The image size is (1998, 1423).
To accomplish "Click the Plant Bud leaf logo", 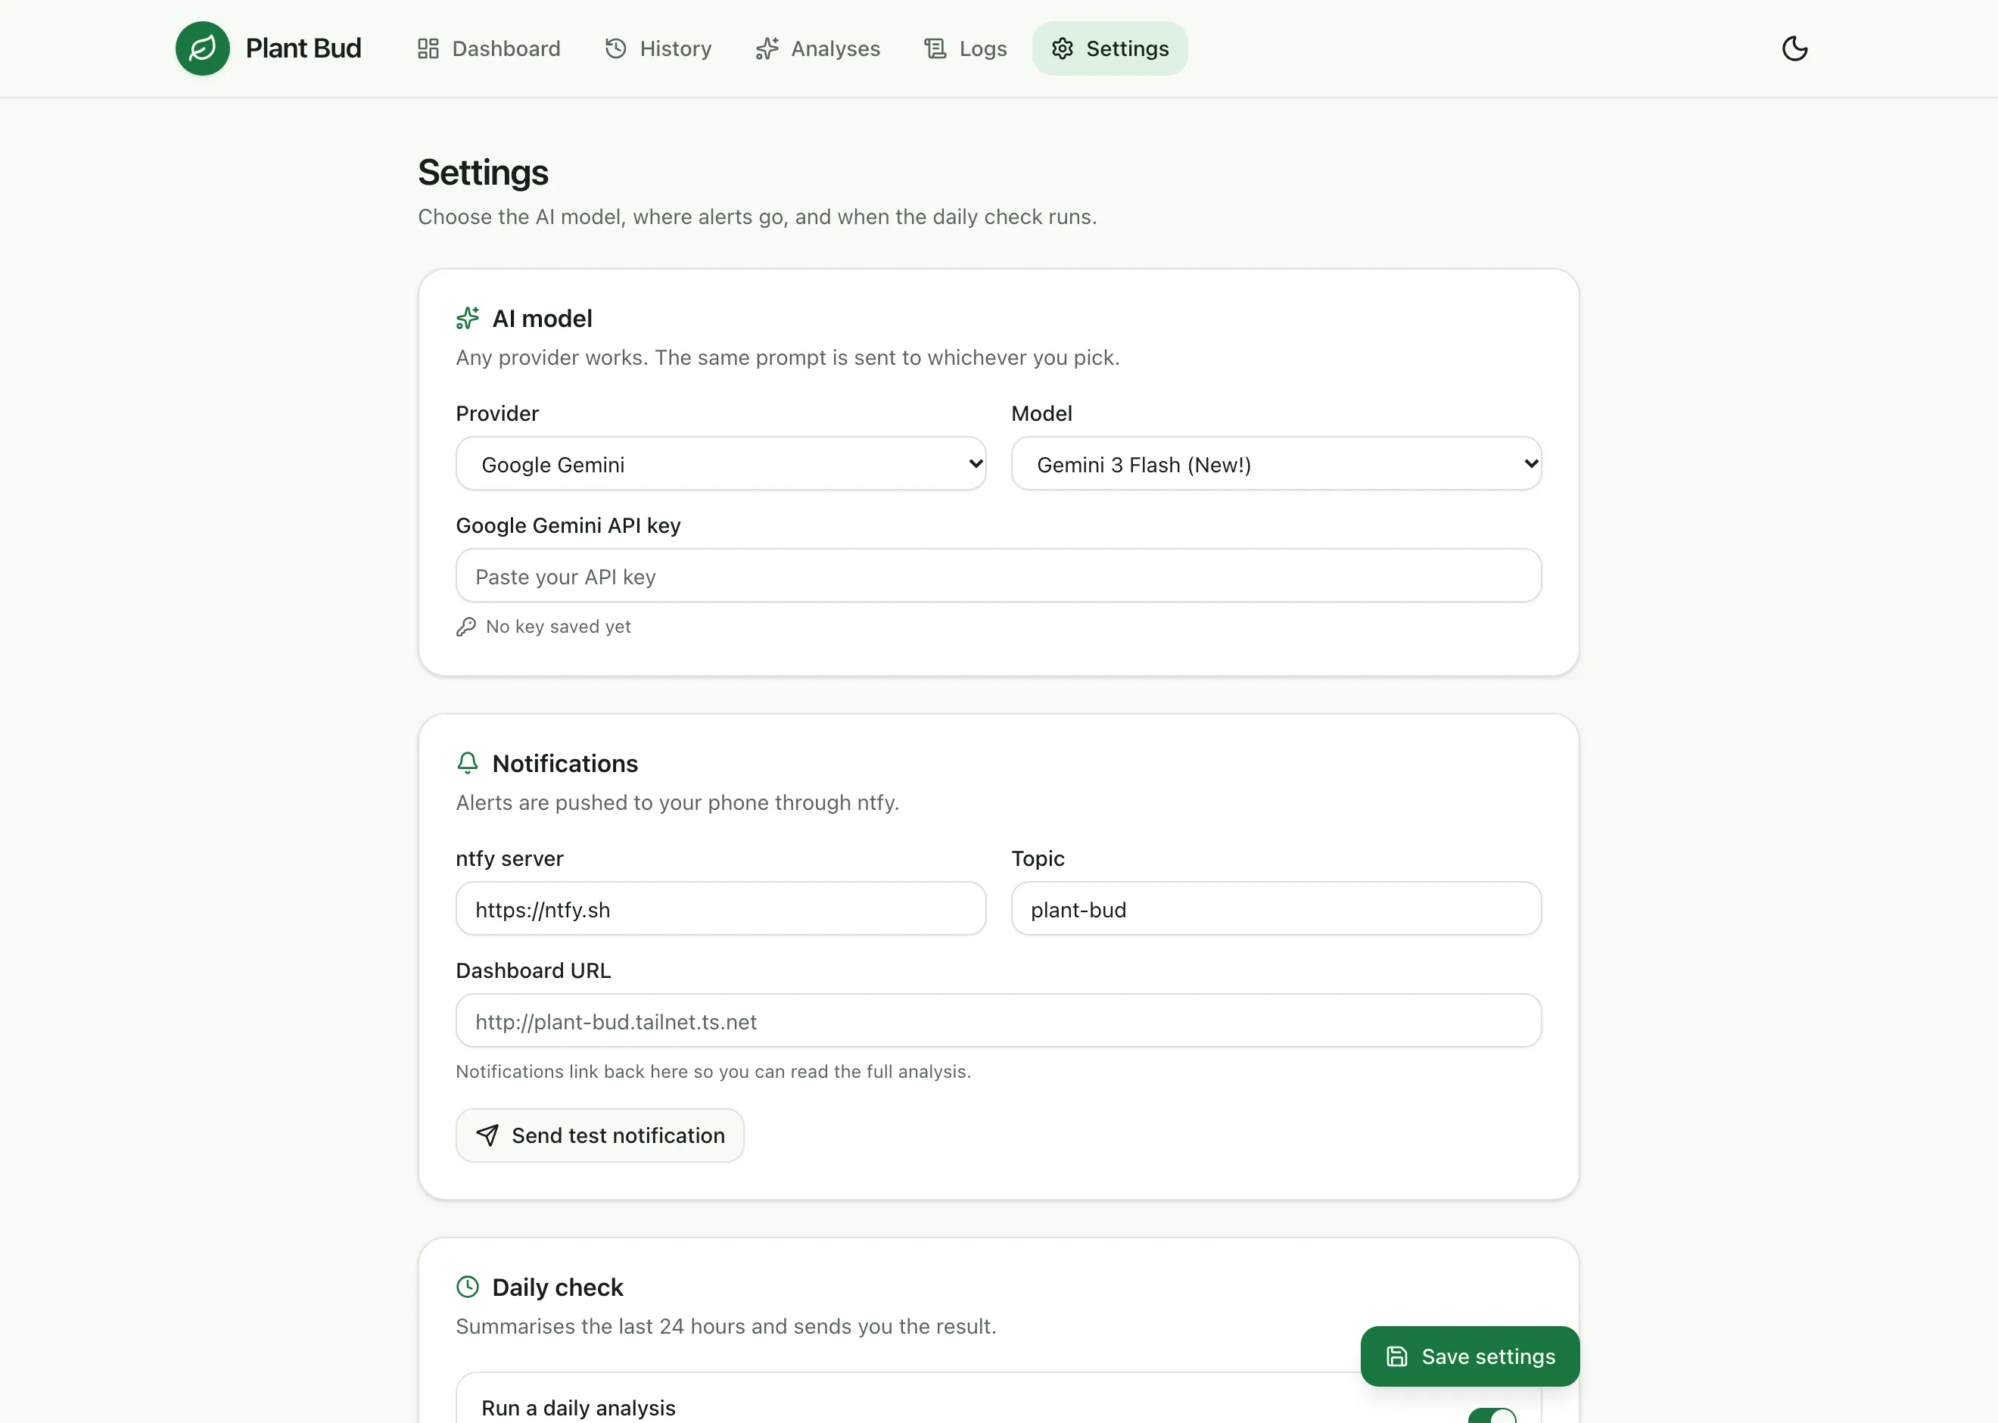I will coord(202,48).
